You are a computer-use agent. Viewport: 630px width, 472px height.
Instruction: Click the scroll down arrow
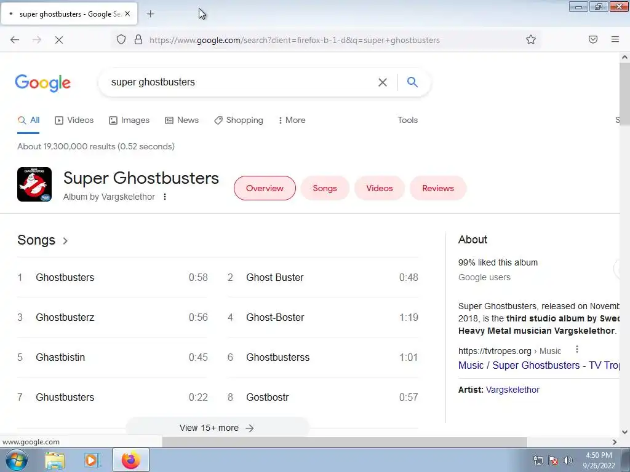(625, 432)
